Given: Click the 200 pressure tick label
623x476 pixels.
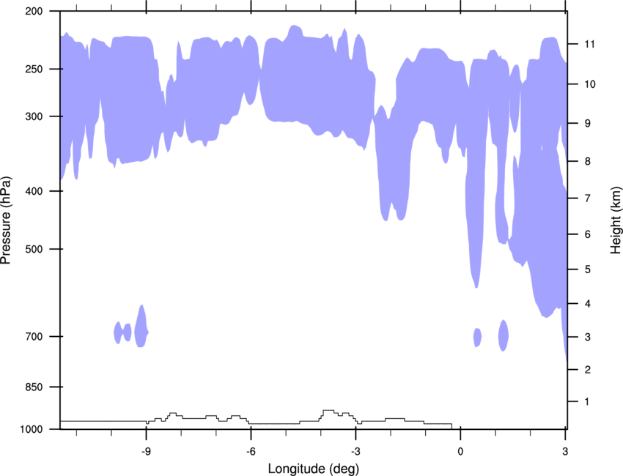Looking at the screenshot, I should click(34, 11).
